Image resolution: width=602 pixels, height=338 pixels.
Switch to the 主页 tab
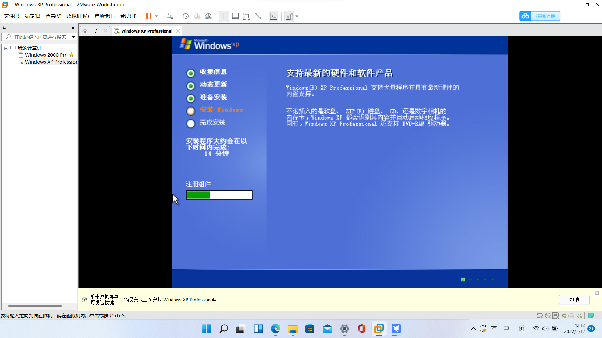pyautogui.click(x=94, y=31)
